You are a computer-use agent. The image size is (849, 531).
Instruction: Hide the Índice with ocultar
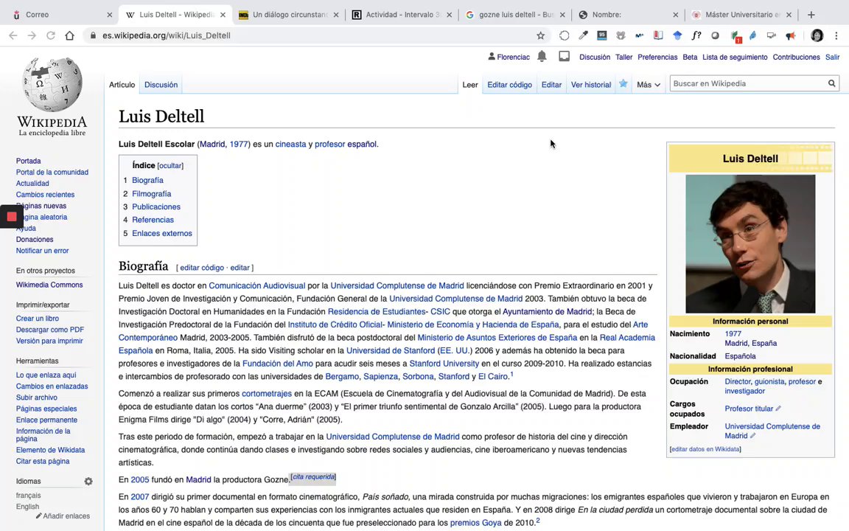click(x=170, y=166)
